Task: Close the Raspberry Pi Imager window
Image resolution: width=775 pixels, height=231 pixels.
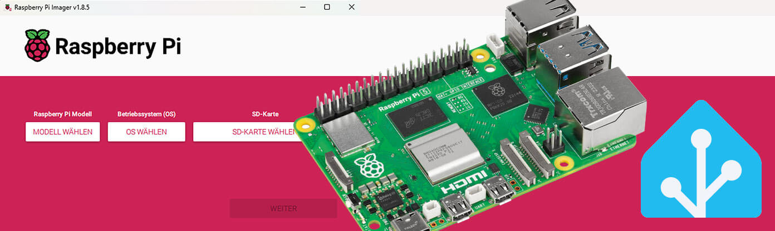Action: tap(351, 7)
